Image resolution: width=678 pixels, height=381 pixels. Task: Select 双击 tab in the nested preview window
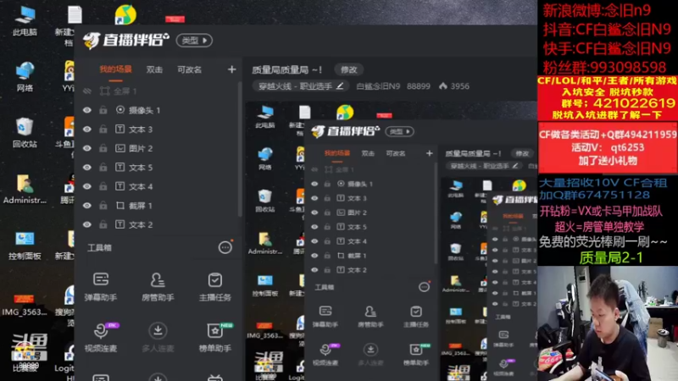click(x=368, y=153)
